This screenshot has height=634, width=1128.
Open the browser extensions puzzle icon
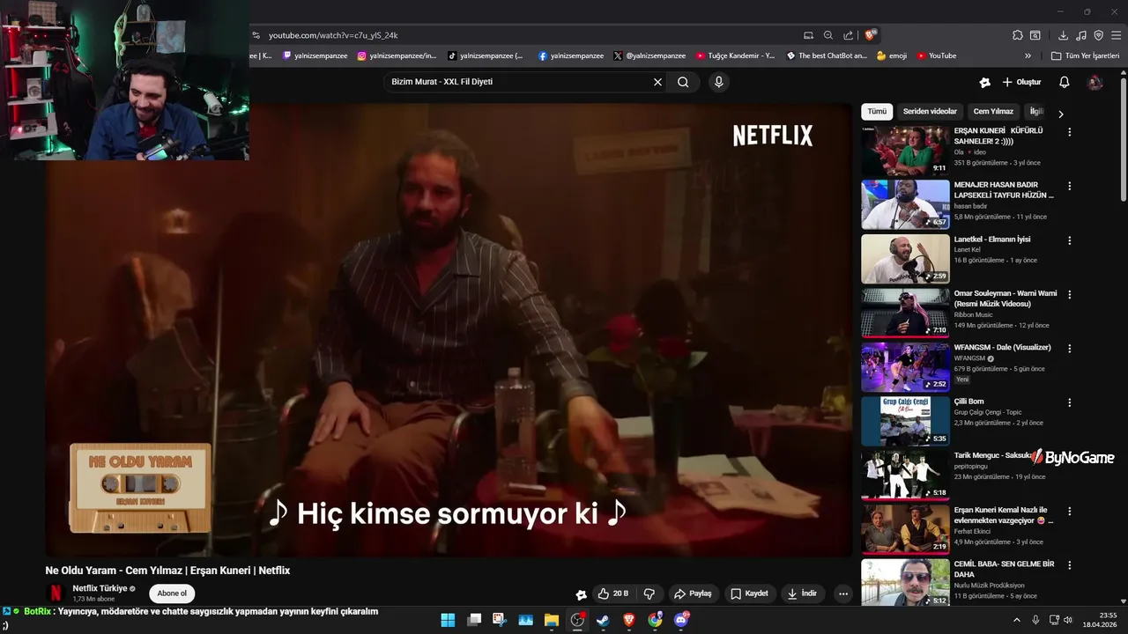1018,35
